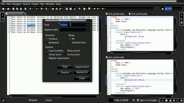
Task: Select the All scope radio button
Action: [x=70, y=39]
